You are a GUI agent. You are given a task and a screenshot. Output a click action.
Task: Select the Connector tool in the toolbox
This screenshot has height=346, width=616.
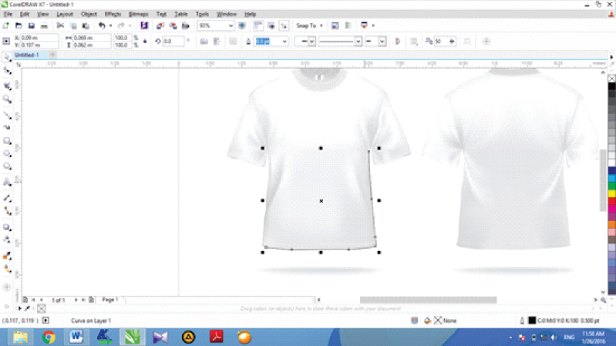tap(7, 211)
